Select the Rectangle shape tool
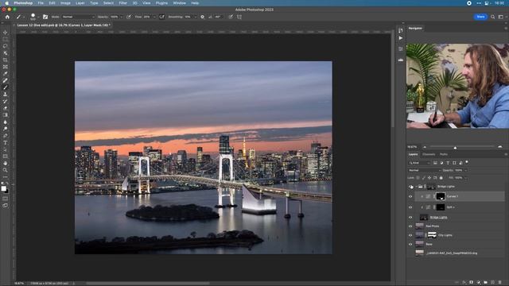Screen dimensions: 509x286 [6, 157]
